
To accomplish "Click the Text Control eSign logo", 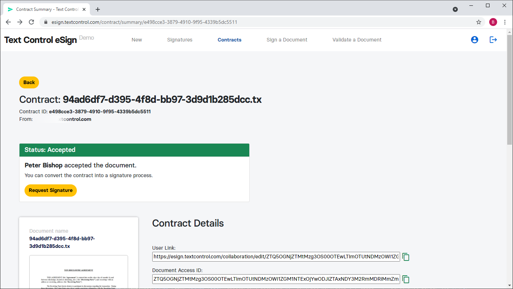I will click(x=40, y=40).
